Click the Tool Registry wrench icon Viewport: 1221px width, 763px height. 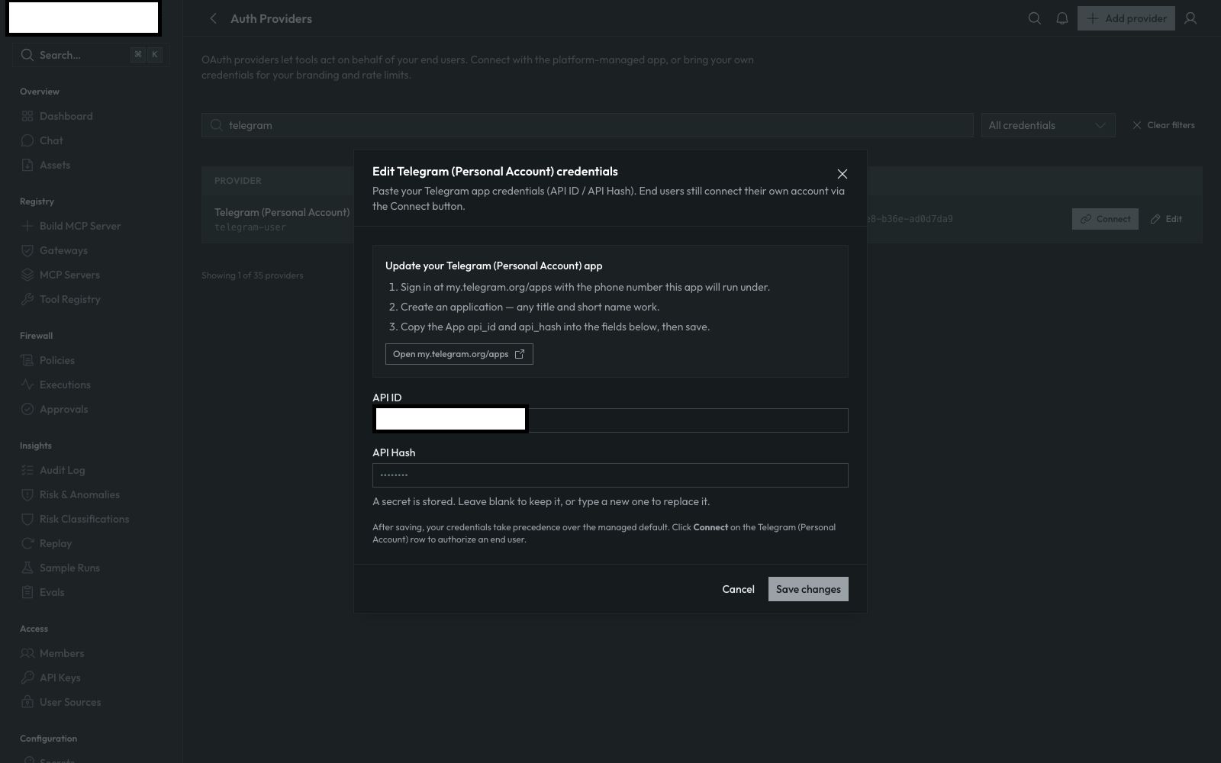pos(27,299)
